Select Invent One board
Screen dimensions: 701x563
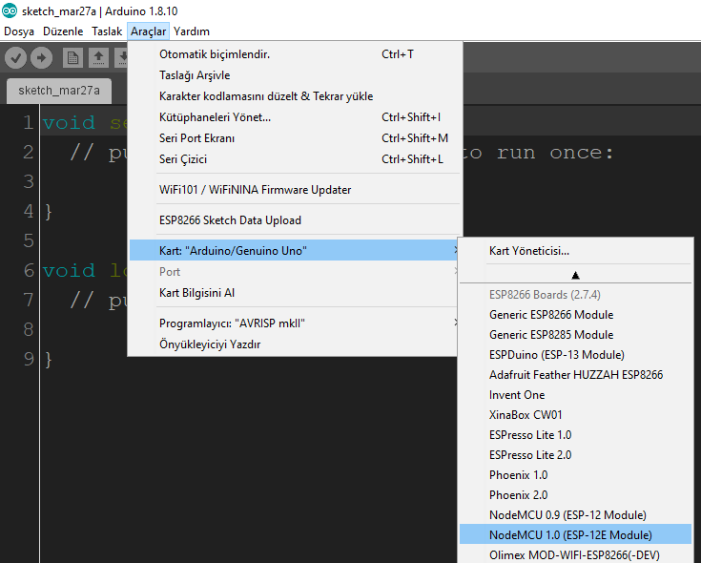point(576,395)
